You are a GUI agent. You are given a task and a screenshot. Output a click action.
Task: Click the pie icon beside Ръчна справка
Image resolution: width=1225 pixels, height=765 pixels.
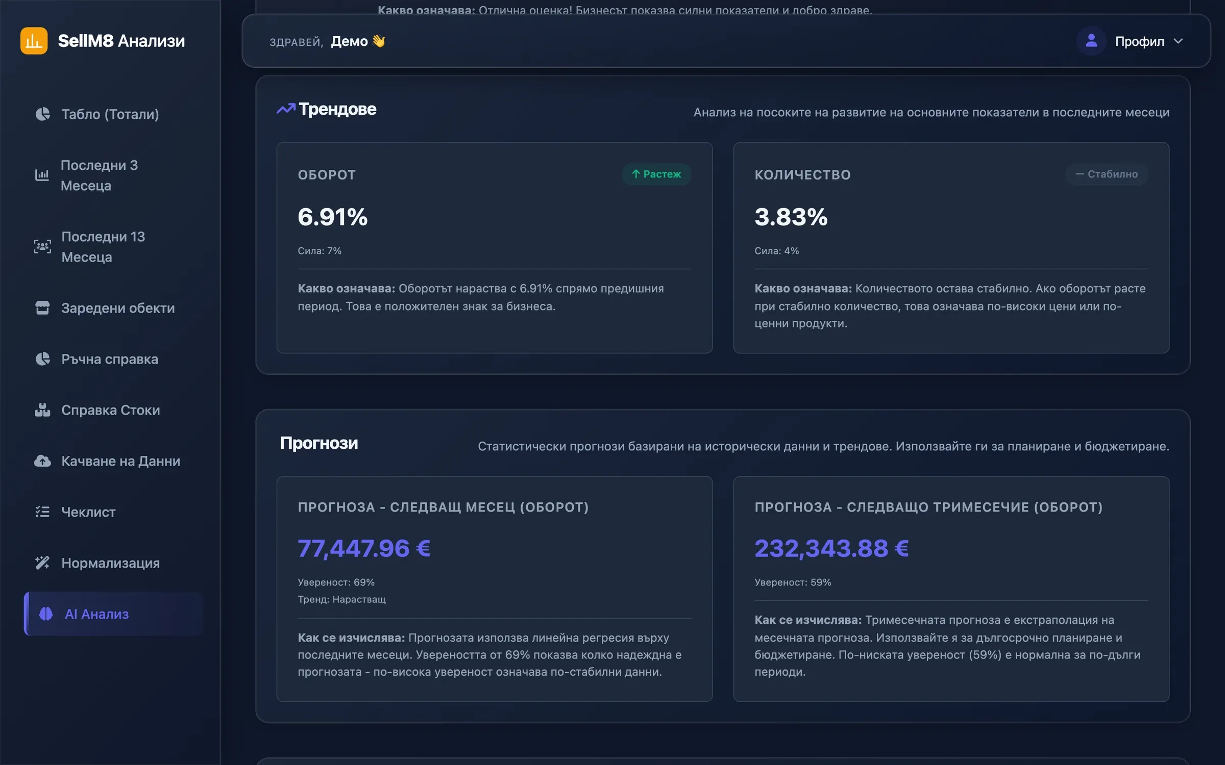tap(43, 359)
